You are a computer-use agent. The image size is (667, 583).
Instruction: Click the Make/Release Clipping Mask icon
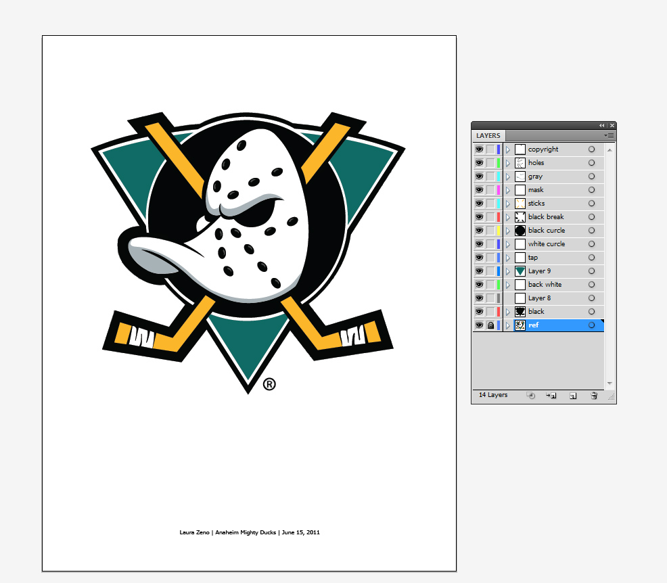click(x=530, y=395)
